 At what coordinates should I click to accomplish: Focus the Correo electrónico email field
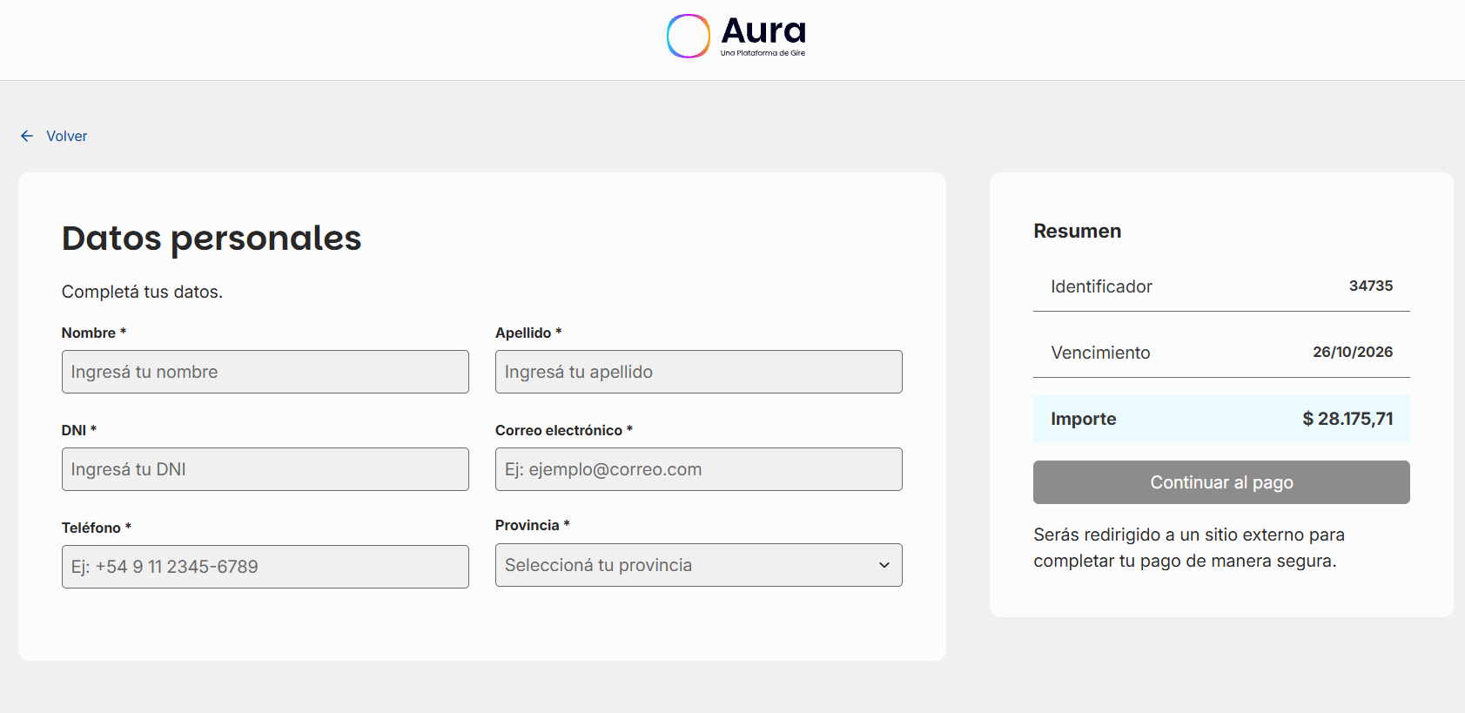click(x=699, y=469)
